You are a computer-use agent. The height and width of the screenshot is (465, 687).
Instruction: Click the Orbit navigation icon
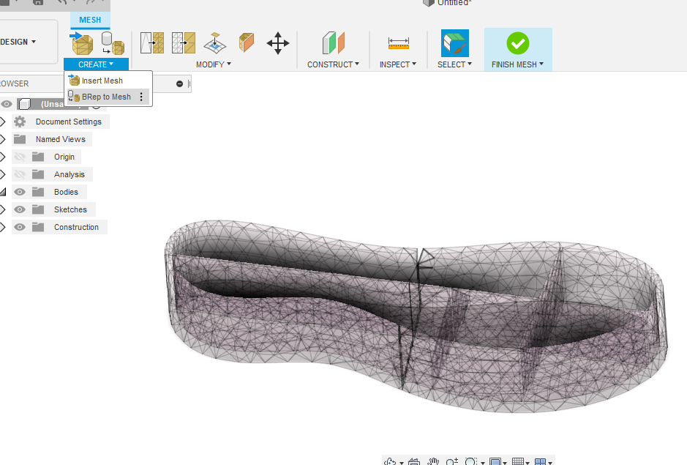coord(389,461)
